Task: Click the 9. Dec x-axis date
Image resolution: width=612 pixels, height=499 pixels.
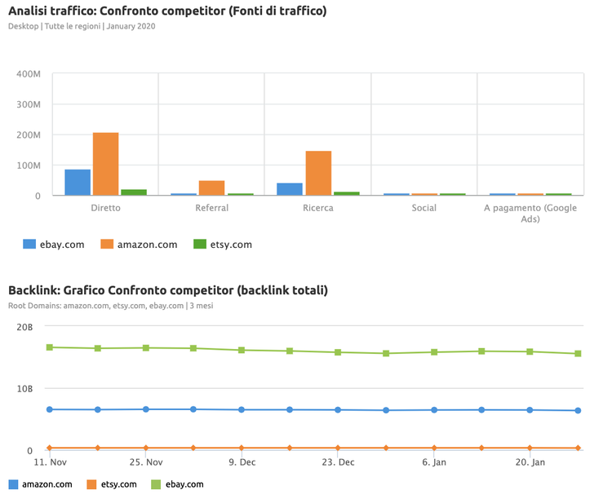Action: click(242, 462)
